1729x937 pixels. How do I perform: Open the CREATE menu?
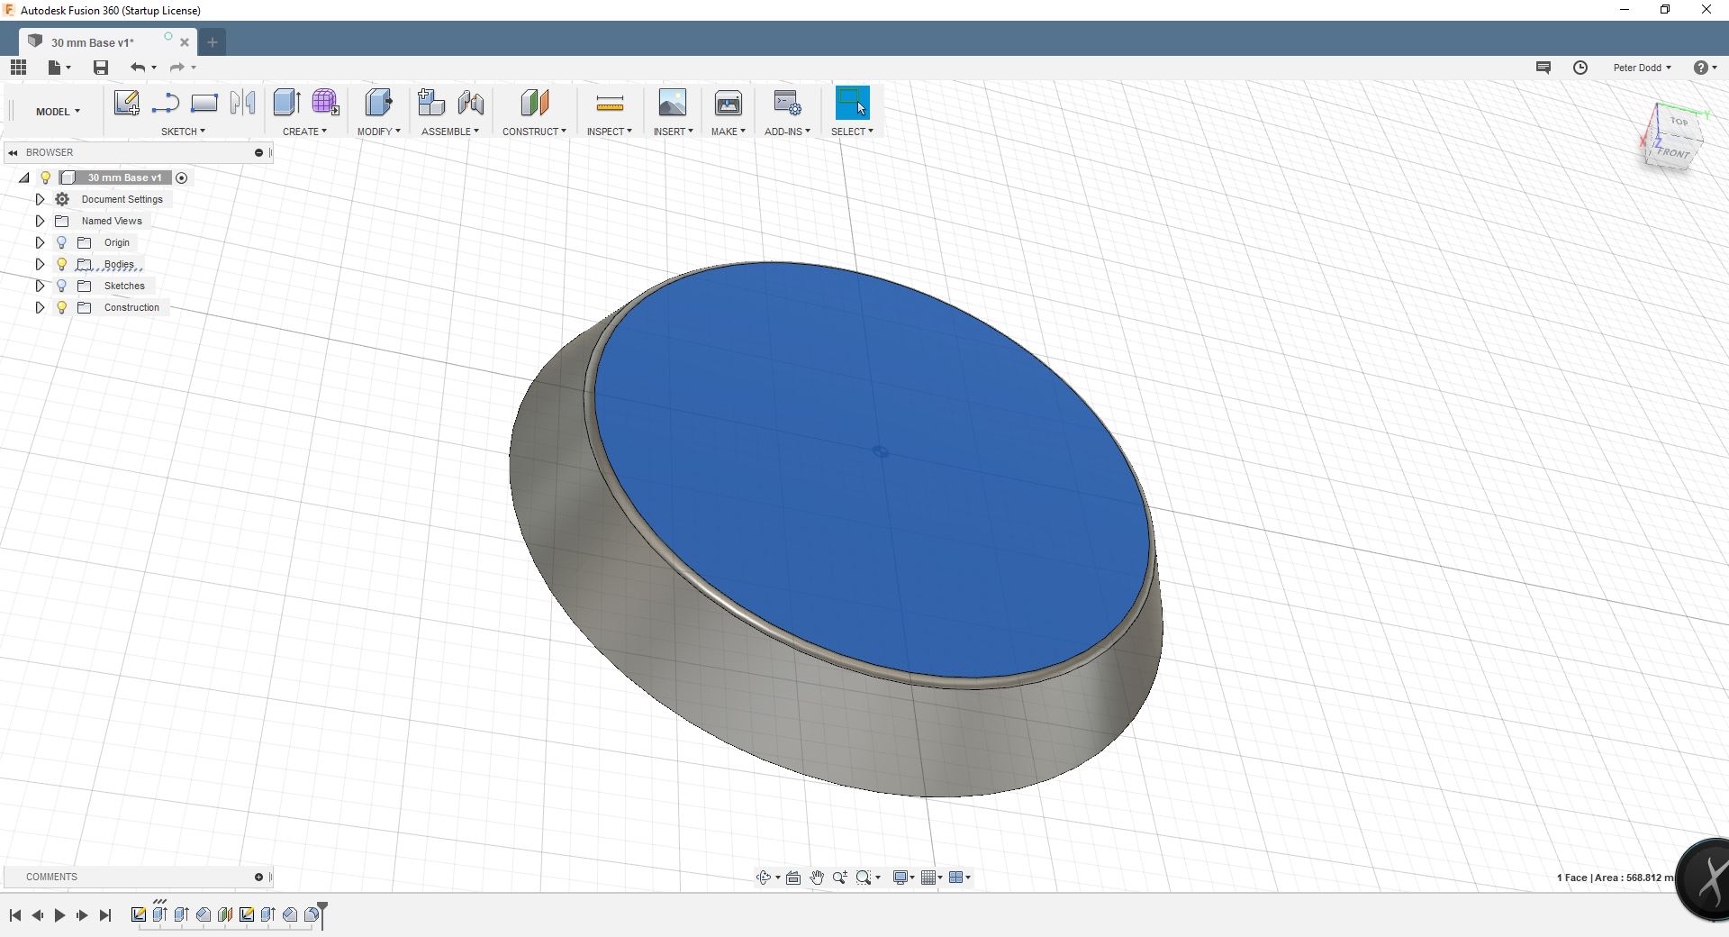tap(304, 132)
